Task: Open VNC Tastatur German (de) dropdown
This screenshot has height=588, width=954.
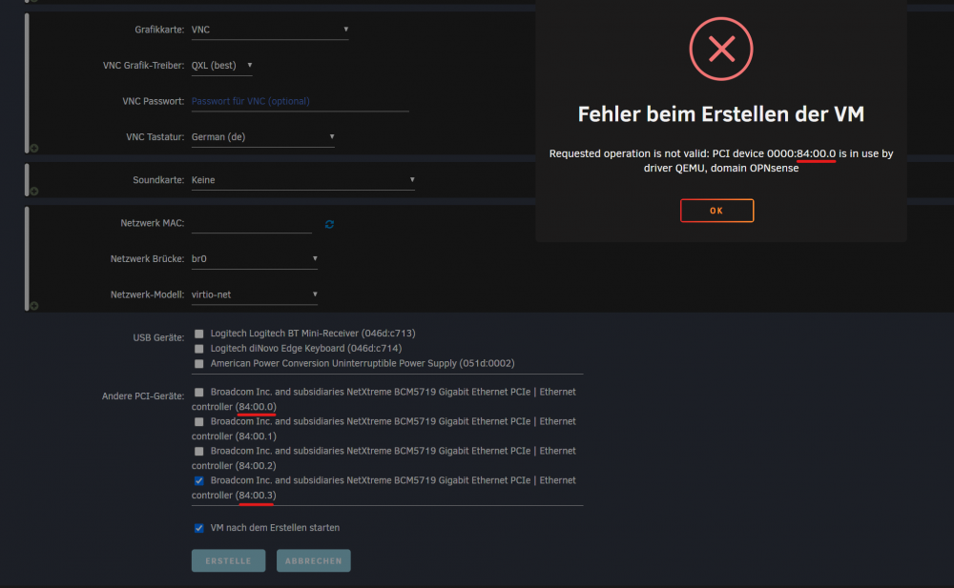Action: pos(263,137)
